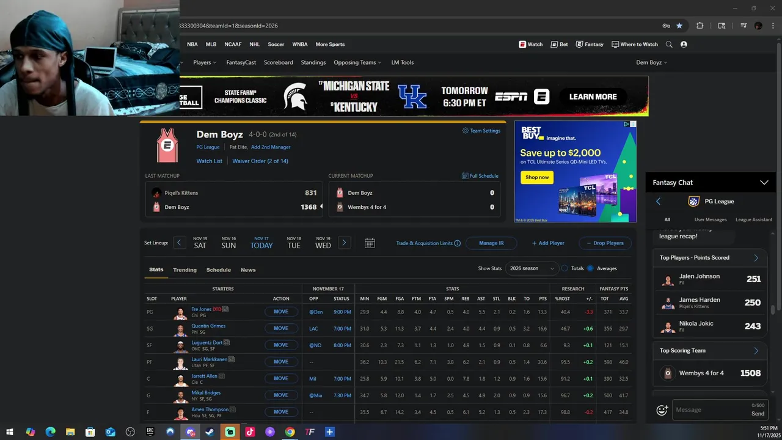Open Steam from the taskbar
Viewport: 782px width, 440px height.
coord(210,432)
